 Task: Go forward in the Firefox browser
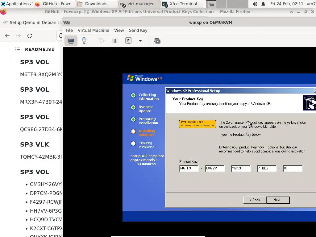coord(19,36)
